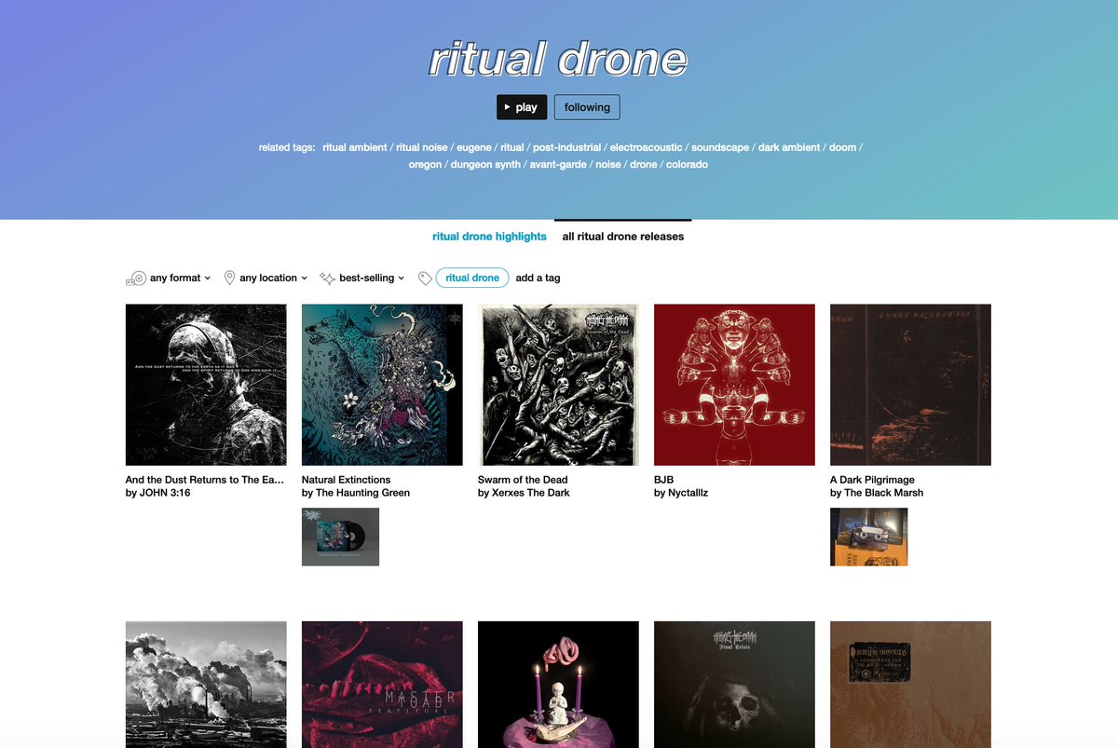Open the avant-garde related tag
The image size is (1118, 748).
tap(558, 164)
